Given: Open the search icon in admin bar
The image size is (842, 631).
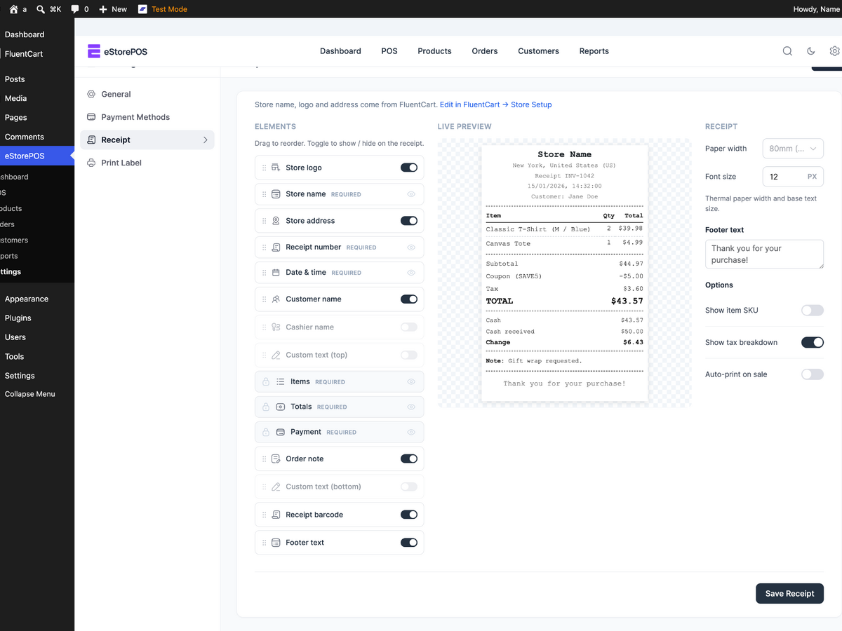Looking at the screenshot, I should tap(41, 9).
